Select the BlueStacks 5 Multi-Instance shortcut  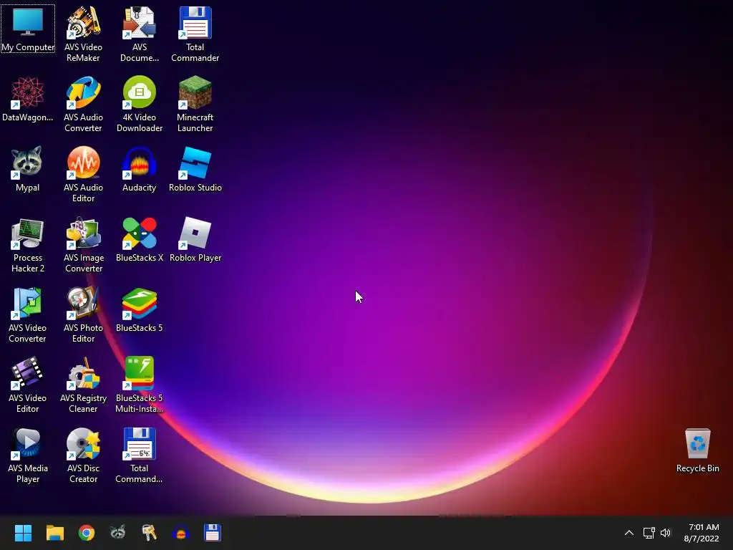tap(140, 385)
